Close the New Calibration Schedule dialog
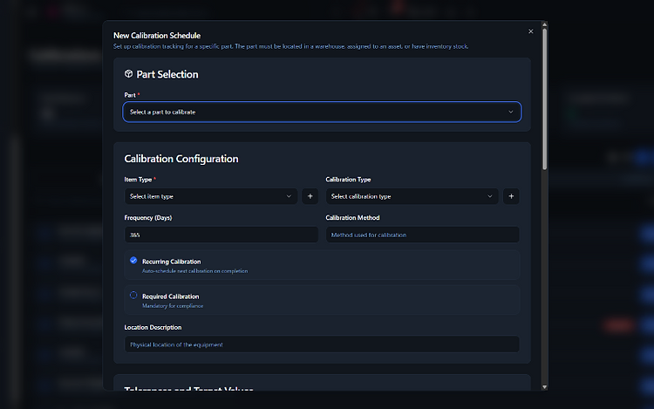 [x=530, y=31]
